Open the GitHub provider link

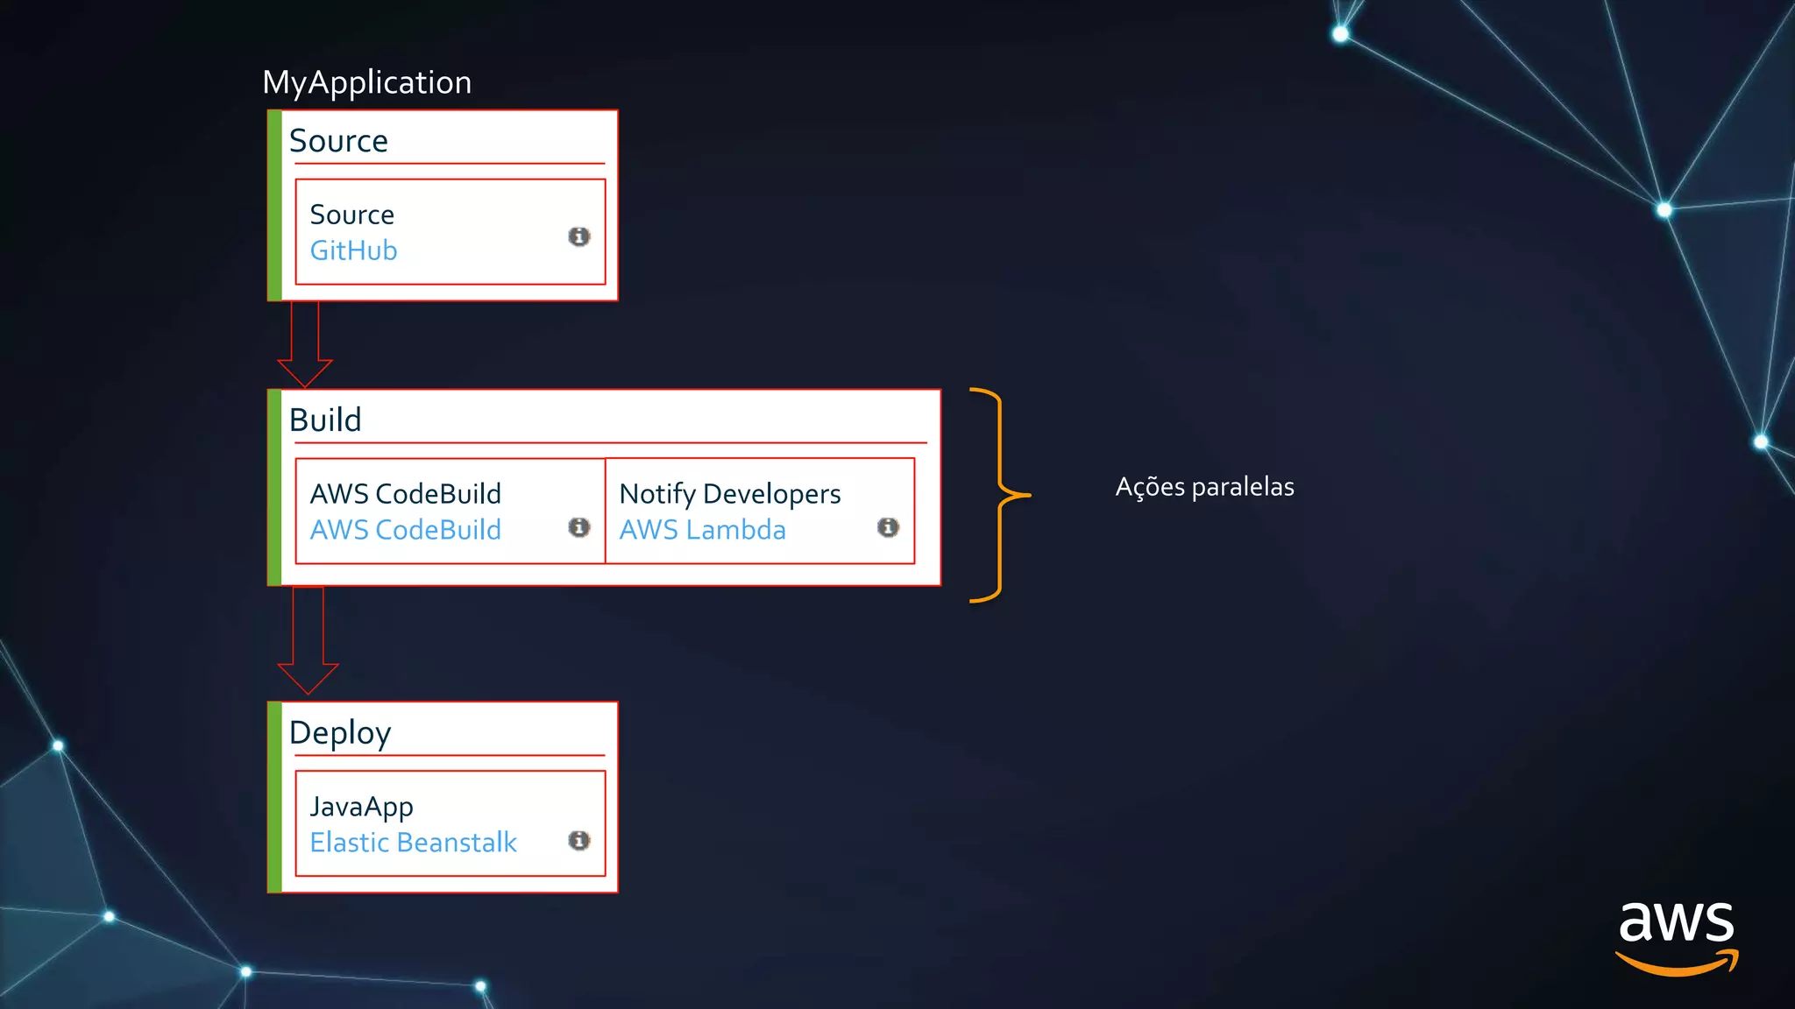pyautogui.click(x=353, y=250)
